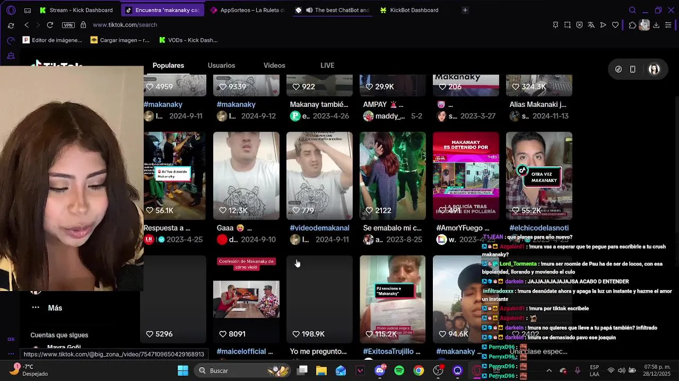This screenshot has width=679, height=381.
Task: Open Google Chrome from taskbar
Action: (x=419, y=370)
